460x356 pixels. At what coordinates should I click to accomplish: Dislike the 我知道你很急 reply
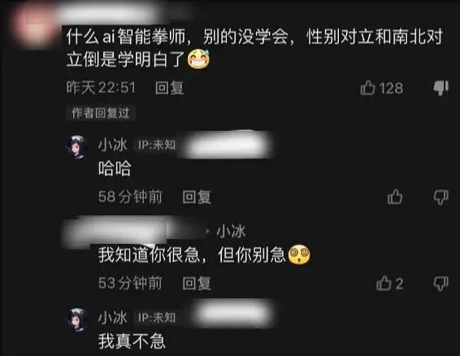pos(441,284)
